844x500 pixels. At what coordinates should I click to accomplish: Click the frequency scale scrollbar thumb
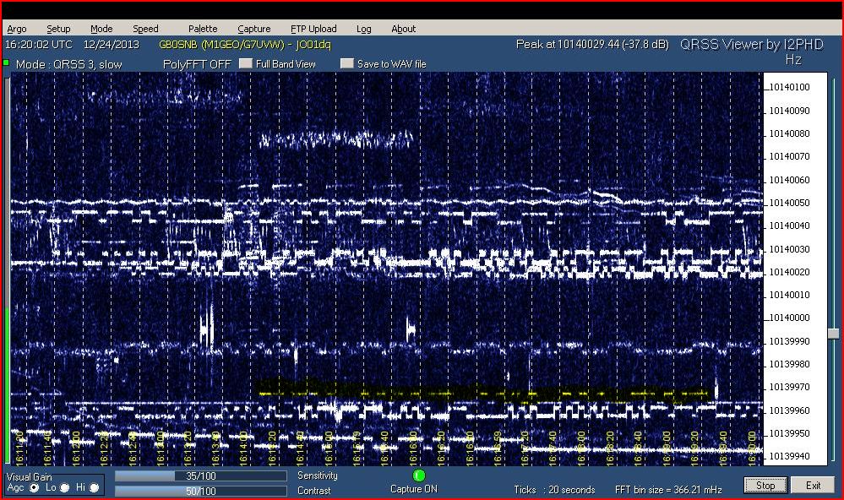[834, 334]
